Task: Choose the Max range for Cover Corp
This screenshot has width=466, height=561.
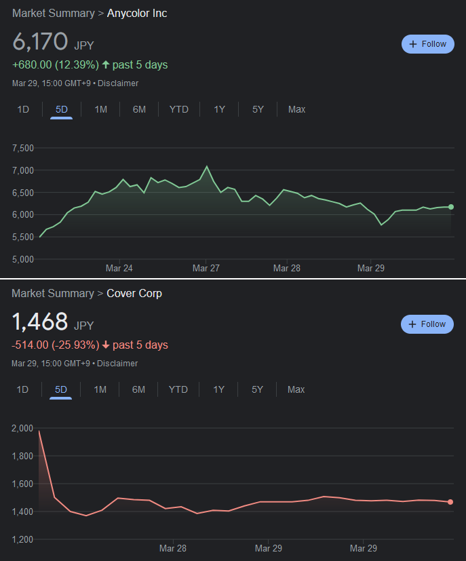Action: click(296, 389)
